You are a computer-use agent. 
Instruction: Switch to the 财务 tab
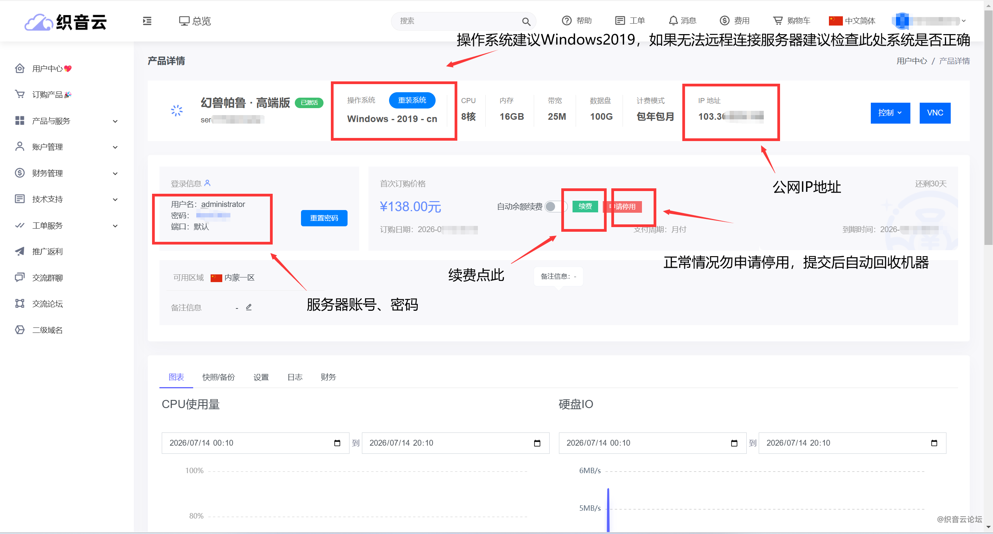(328, 377)
